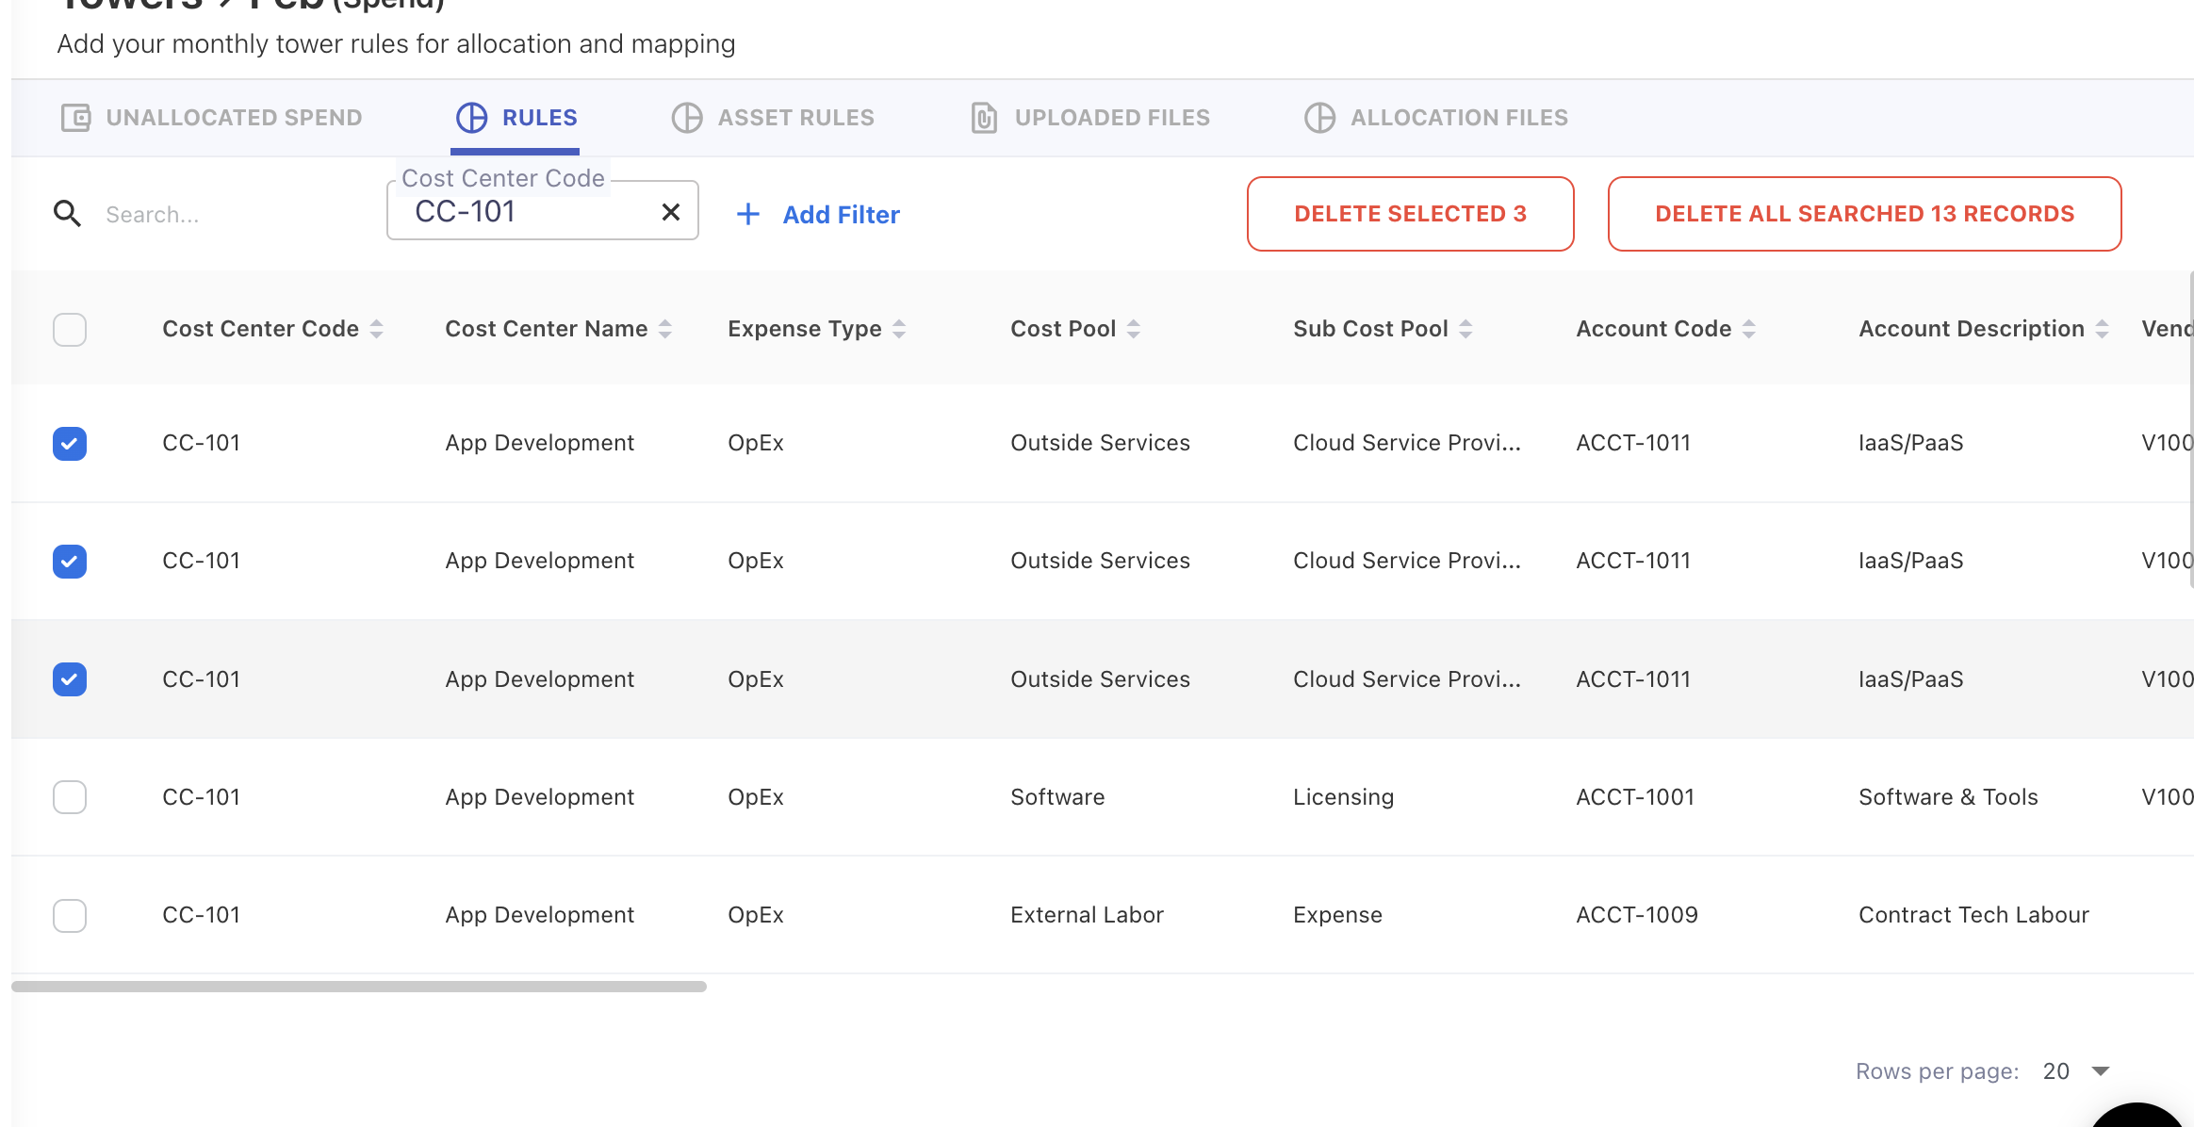Check the Software Licensing row checkbox
This screenshot has width=2194, height=1127.
(70, 797)
